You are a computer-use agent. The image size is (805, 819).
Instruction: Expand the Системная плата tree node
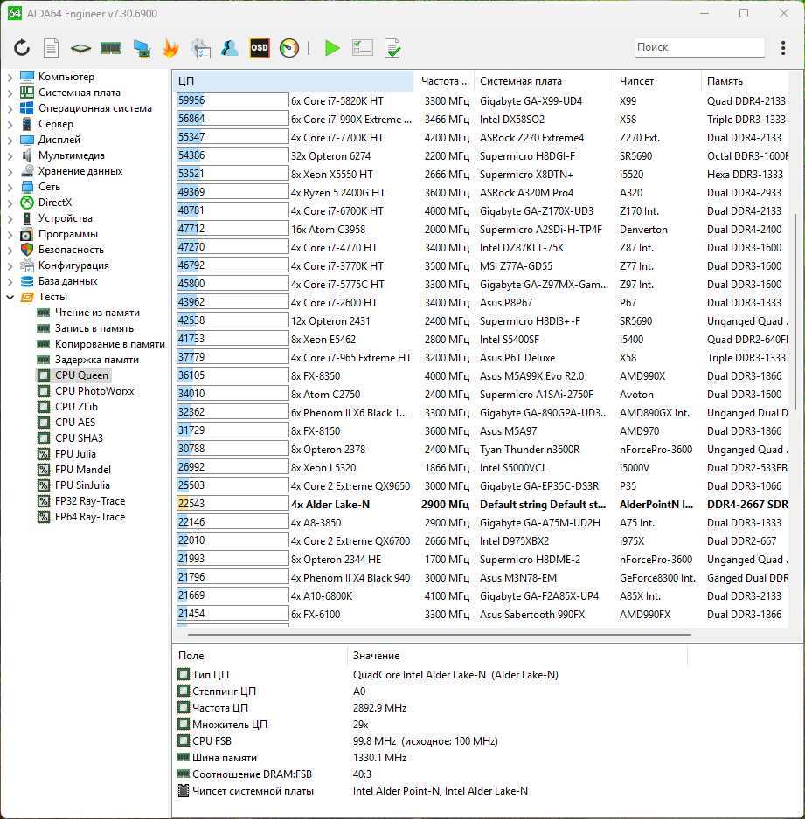pyautogui.click(x=10, y=93)
